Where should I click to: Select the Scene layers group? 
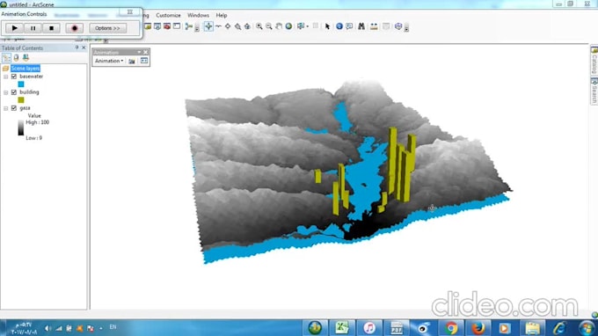pyautogui.click(x=26, y=69)
